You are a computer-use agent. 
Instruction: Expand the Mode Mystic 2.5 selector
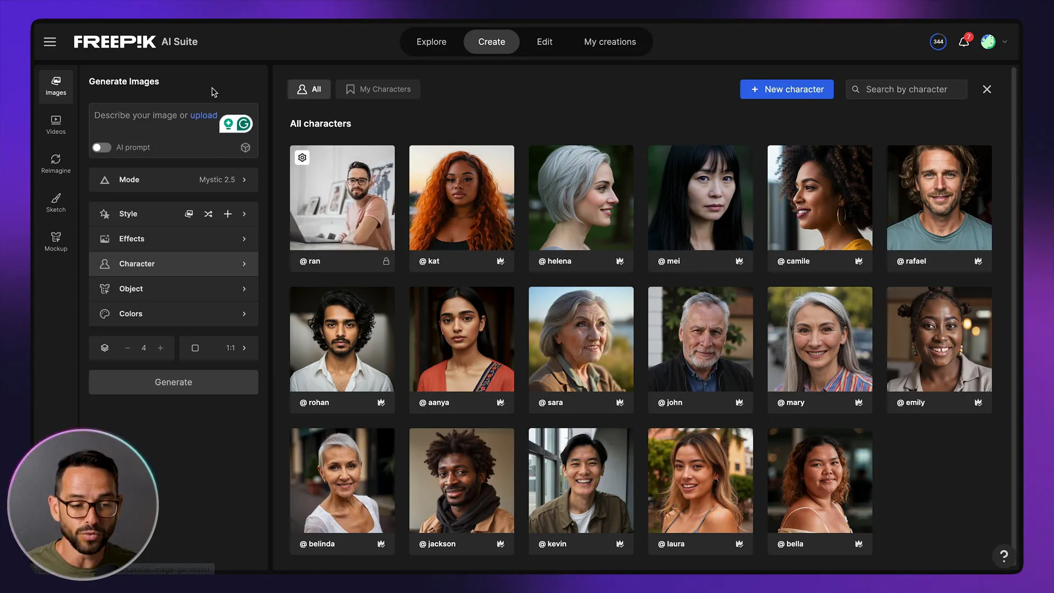click(x=173, y=180)
